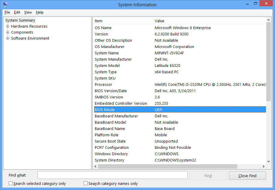275x190 pixels.
Task: Select the Secure Boot State row
Action: (x=180, y=141)
